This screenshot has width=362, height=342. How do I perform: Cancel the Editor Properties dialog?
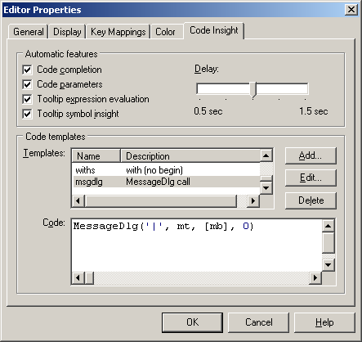click(258, 322)
